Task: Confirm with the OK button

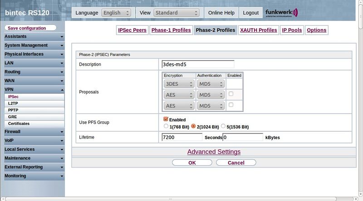Action: (x=192, y=163)
